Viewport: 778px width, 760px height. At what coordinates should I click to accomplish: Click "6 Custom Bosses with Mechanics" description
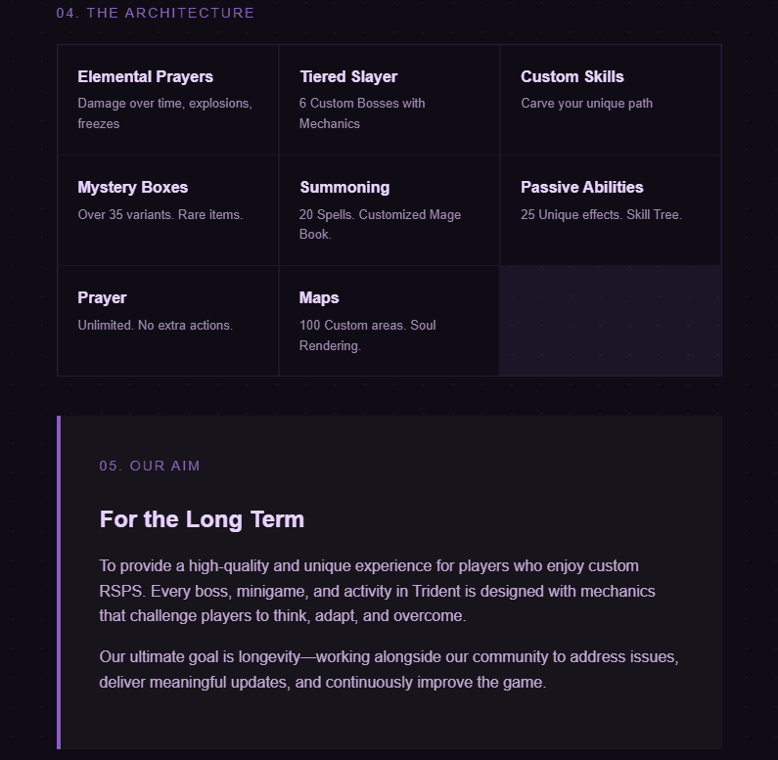(x=362, y=113)
